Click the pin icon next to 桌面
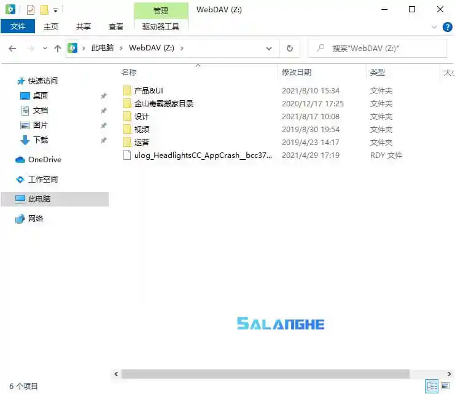The image size is (455, 394). 103,96
